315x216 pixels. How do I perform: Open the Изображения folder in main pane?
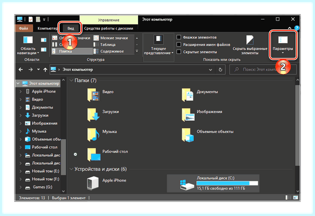pyautogui.click(x=202, y=114)
